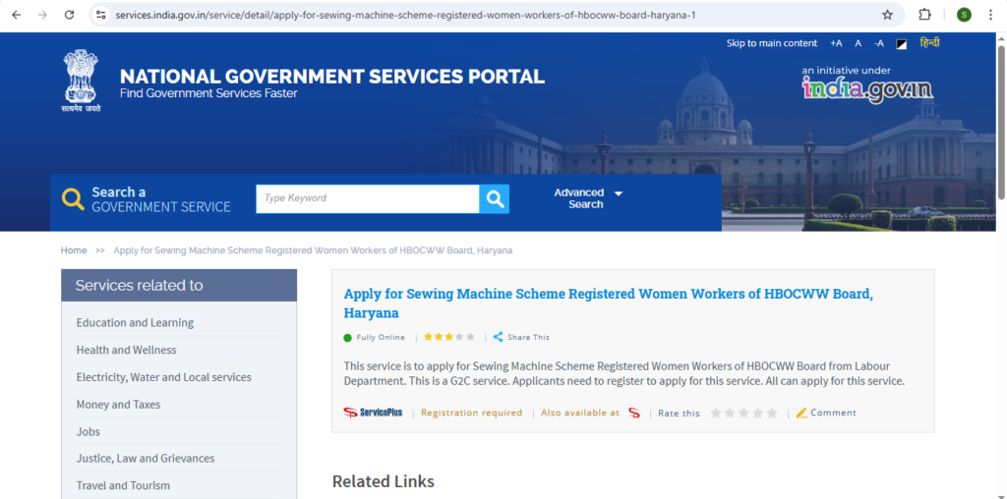The height and width of the screenshot is (499, 1007).
Task: Click the browser address bar URL
Action: 405,15
